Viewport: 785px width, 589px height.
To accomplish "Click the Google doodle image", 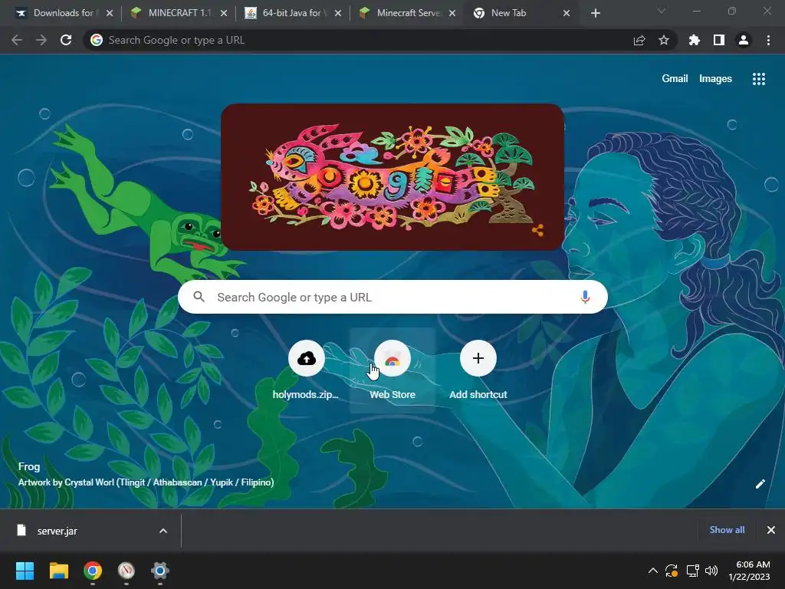I will coord(392,177).
